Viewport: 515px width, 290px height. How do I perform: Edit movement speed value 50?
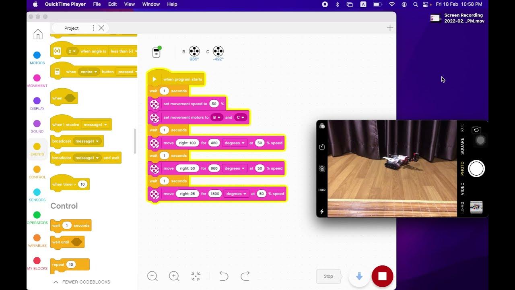[x=214, y=104]
